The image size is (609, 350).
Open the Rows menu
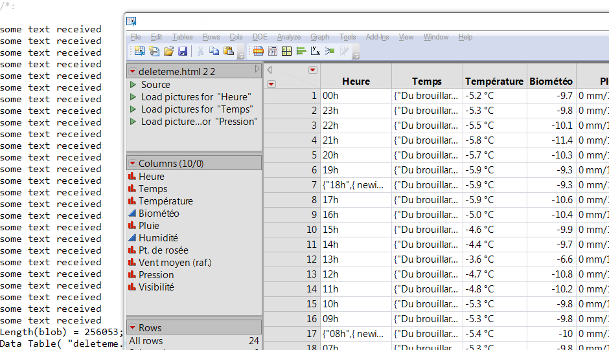pos(211,37)
